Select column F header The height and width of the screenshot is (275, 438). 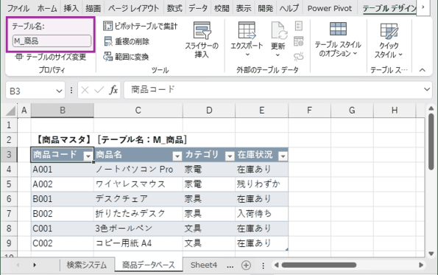pyautogui.click(x=309, y=111)
